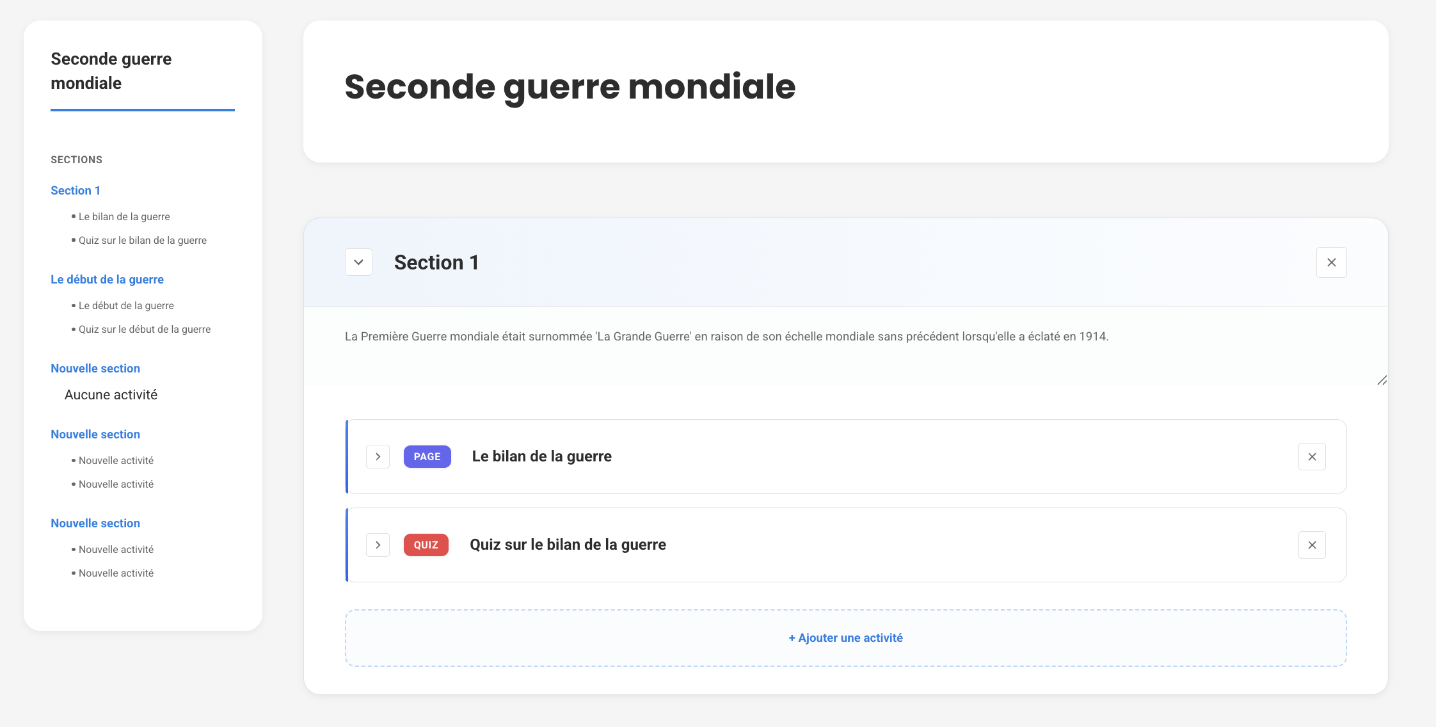Delete Section 1 with the X icon
This screenshot has width=1436, height=727.
[x=1331, y=262]
